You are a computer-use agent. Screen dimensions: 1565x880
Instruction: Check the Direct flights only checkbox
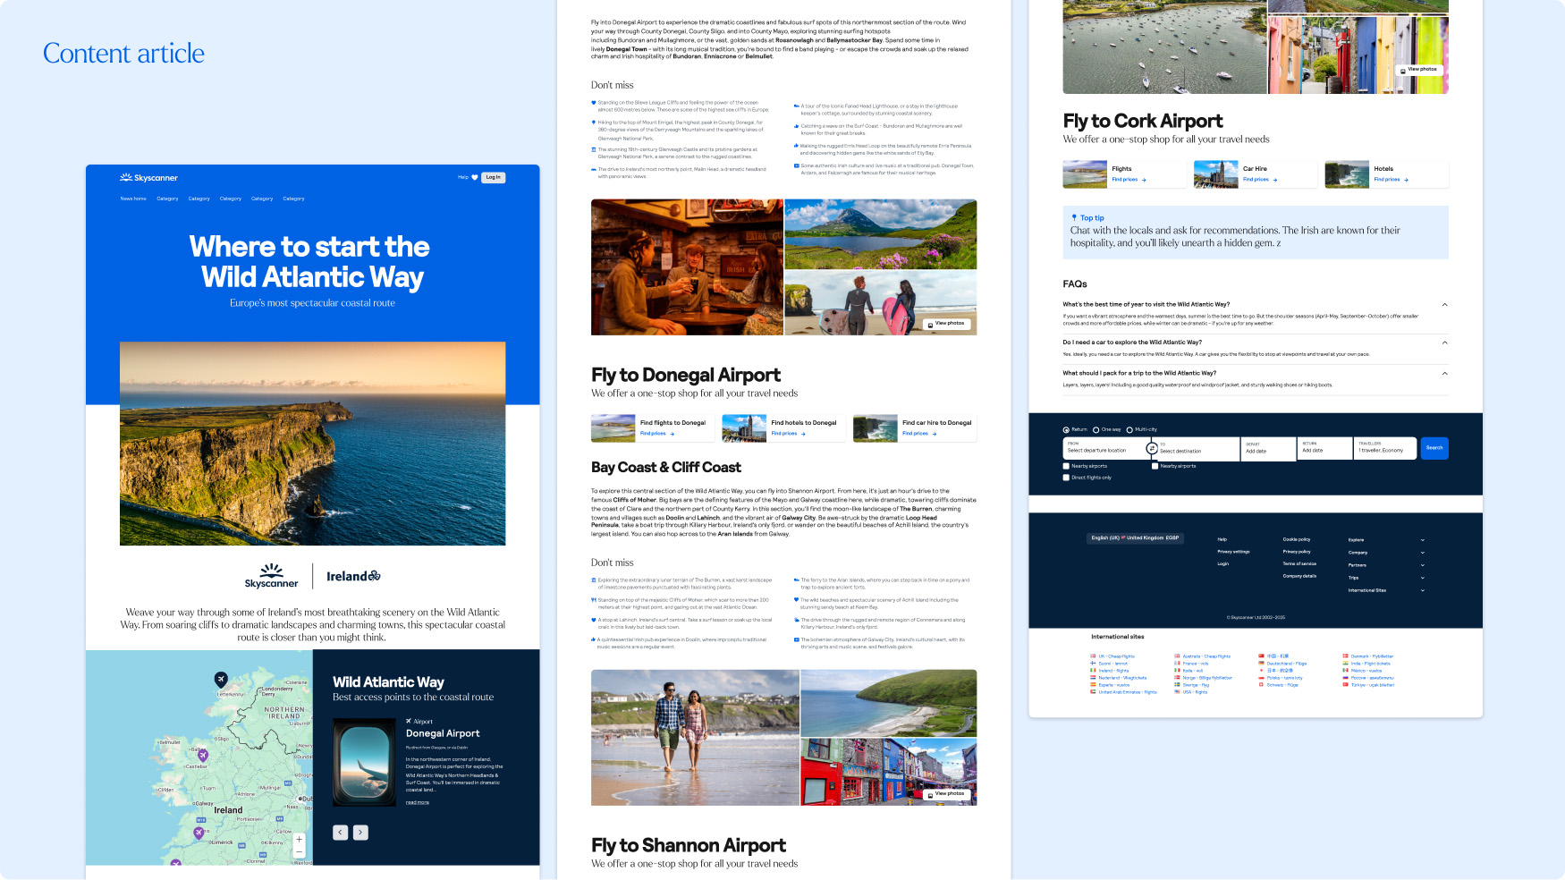pyautogui.click(x=1066, y=478)
